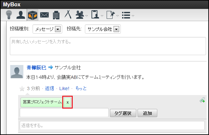
Task: Focus the 共有したいメッセージを入力する text area
Action: pos(108,46)
